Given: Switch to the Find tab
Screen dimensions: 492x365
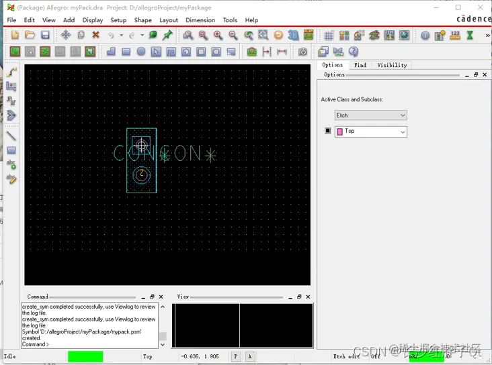Looking at the screenshot, I should click(360, 65).
